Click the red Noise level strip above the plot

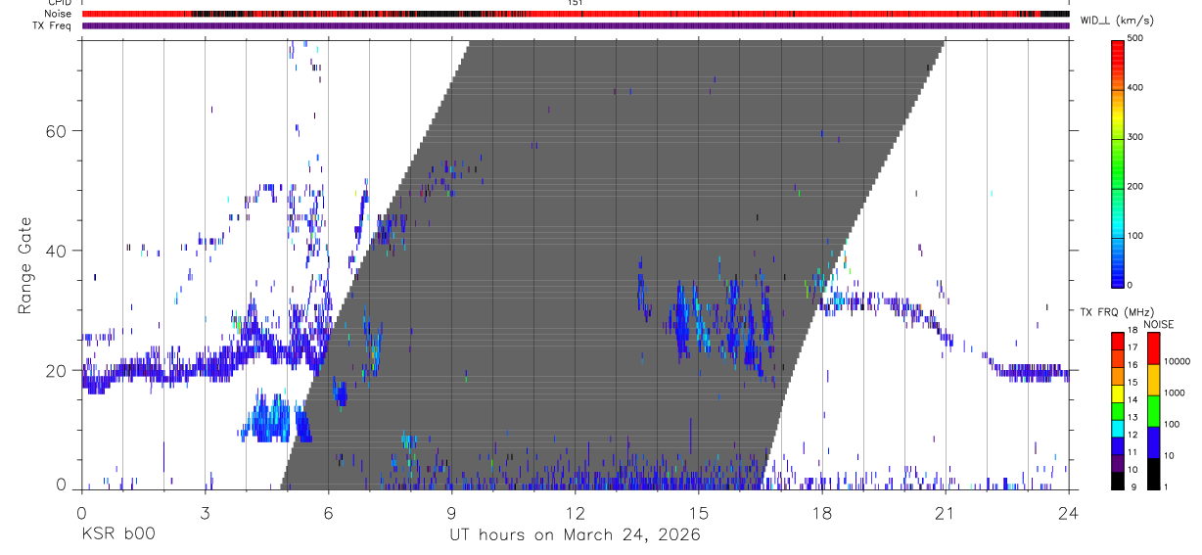pos(576,14)
